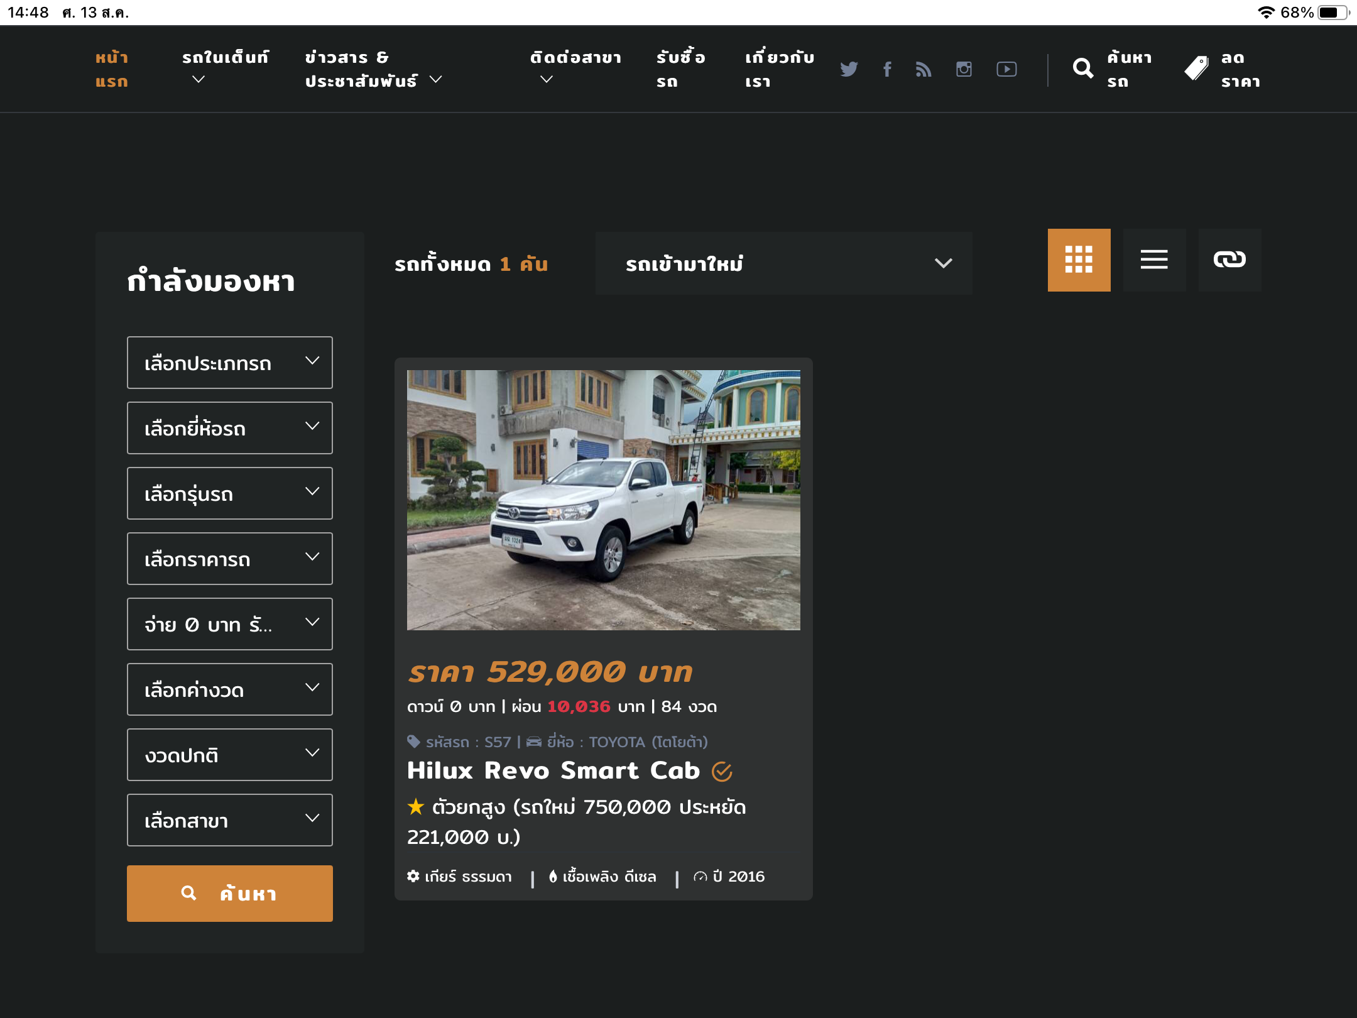Viewport: 1357px width, 1018px height.
Task: Click the white Hilux pickup photo
Action: (x=603, y=500)
